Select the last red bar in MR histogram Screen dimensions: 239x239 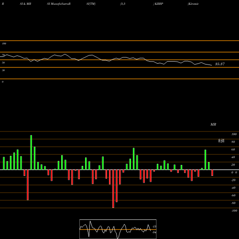(212, 173)
